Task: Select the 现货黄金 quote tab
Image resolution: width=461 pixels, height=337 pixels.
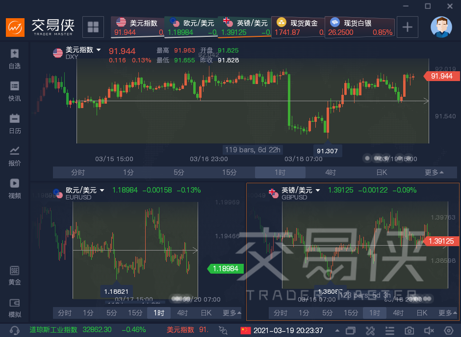Action: point(298,27)
